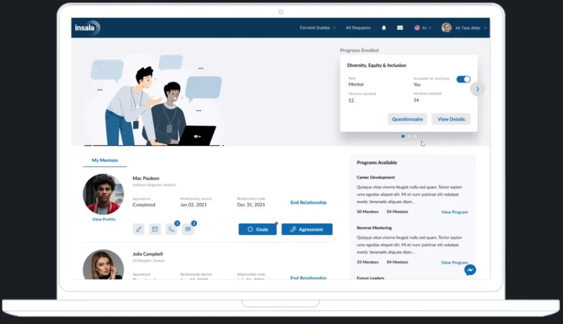The image size is (563, 324).
Task: End Relationship with Mac Paulson
Action: point(308,202)
